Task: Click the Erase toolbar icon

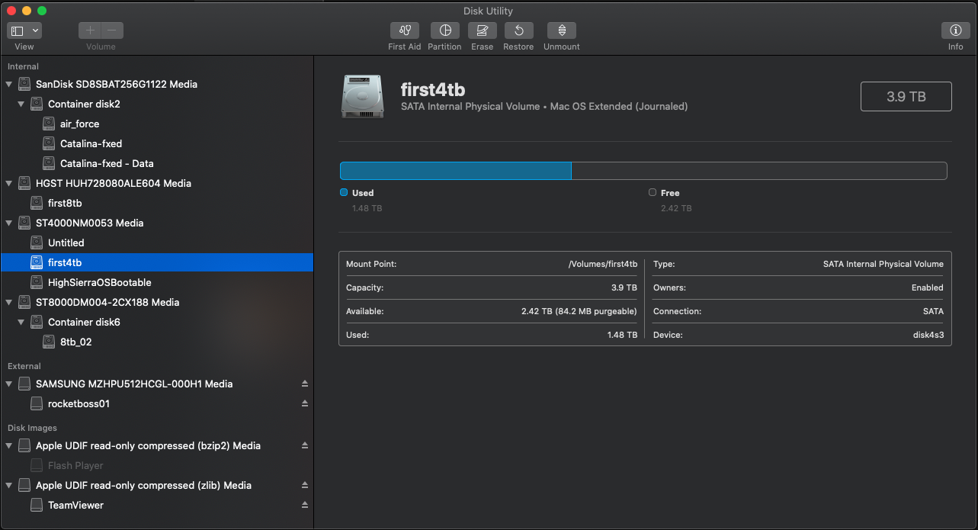Action: click(x=482, y=31)
